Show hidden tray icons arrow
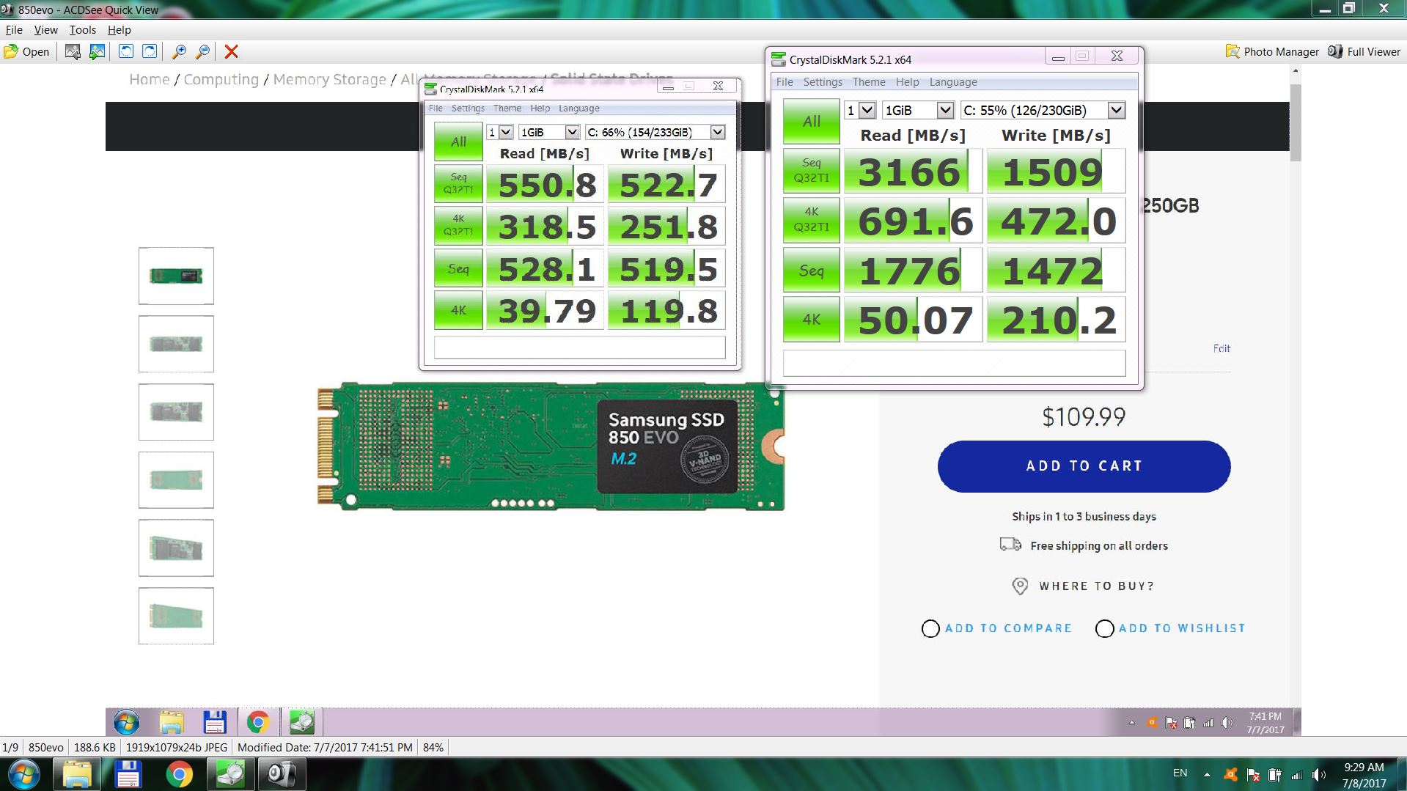This screenshot has width=1407, height=791. (x=1207, y=774)
